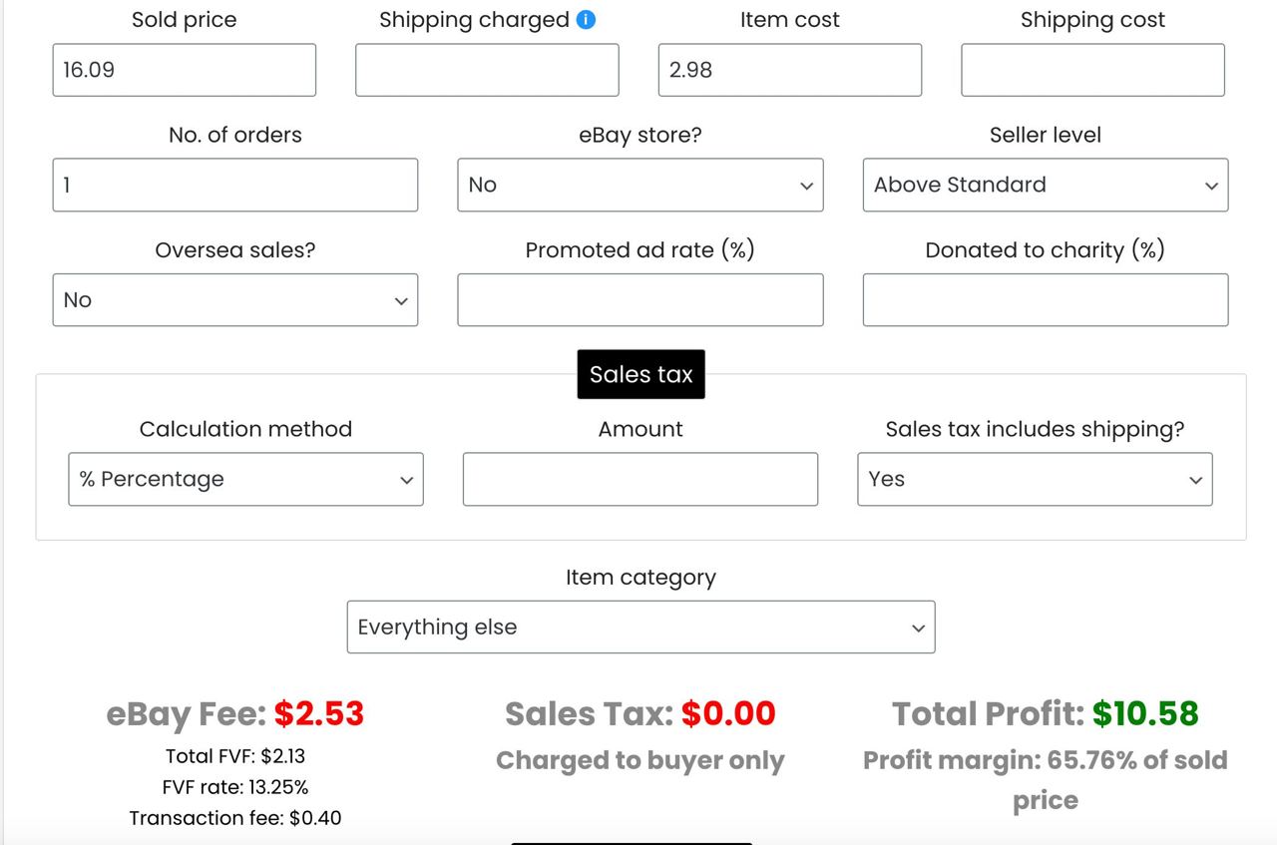Viewport: 1277px width, 845px height.
Task: Open Sales tax includes shipping dropdown
Action: point(1035,479)
